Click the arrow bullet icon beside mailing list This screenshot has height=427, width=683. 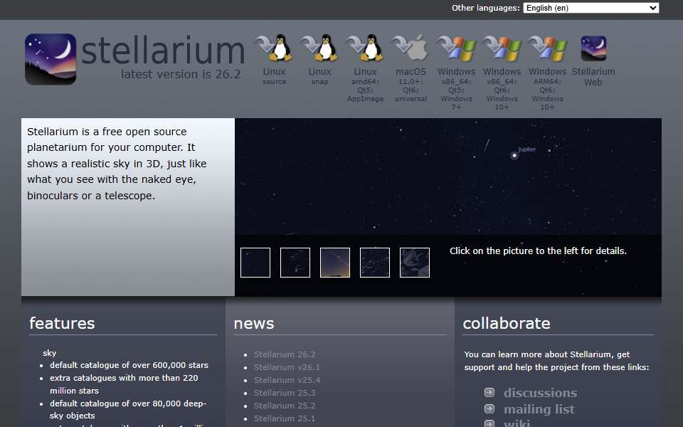[x=489, y=408]
